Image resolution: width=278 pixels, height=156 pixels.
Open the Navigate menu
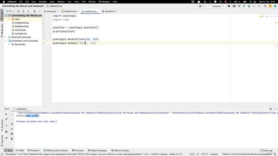click(43, 2)
